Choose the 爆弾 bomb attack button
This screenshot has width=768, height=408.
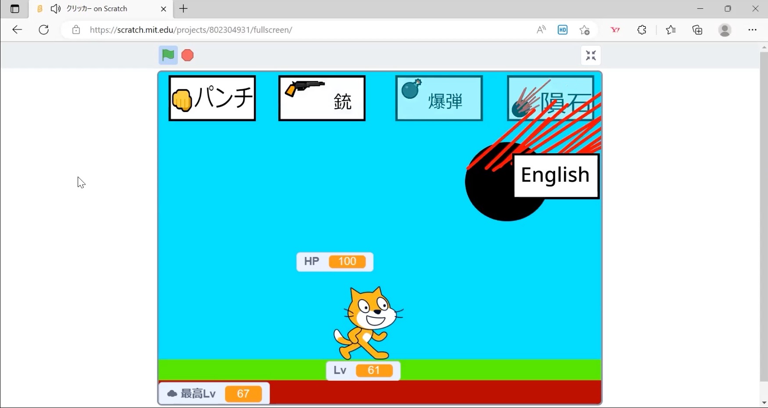439,98
